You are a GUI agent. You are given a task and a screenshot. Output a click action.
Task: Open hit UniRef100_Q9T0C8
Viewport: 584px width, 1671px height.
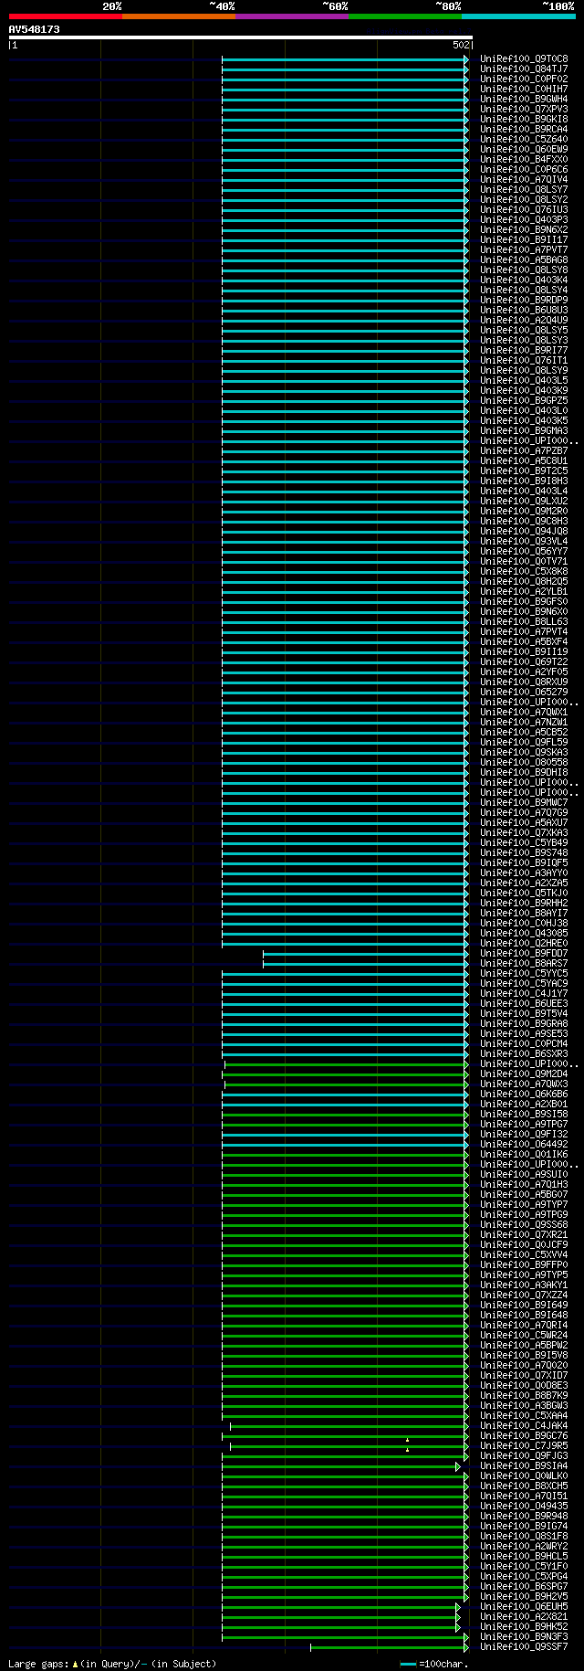click(524, 59)
